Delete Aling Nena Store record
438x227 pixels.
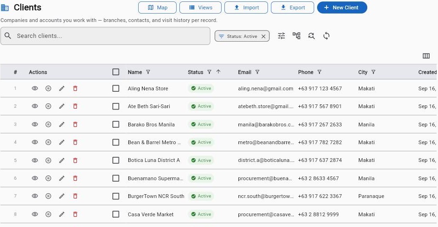click(75, 88)
